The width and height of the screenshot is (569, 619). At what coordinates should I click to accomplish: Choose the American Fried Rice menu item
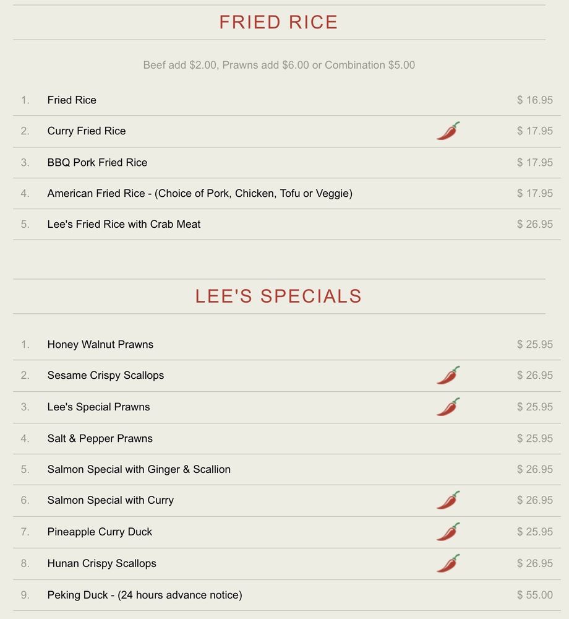tap(199, 194)
